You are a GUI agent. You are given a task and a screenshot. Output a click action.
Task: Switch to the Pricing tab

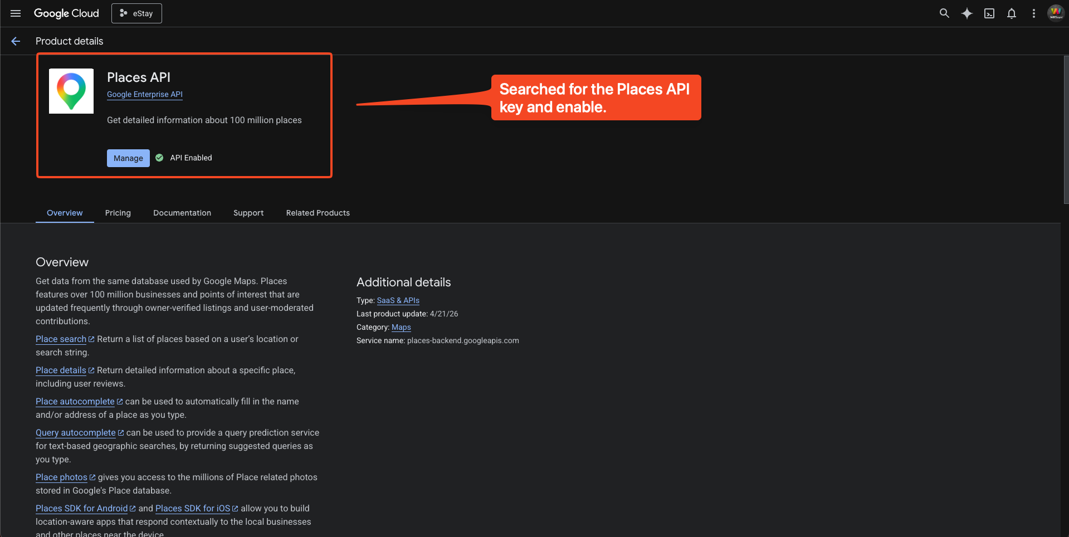point(118,213)
